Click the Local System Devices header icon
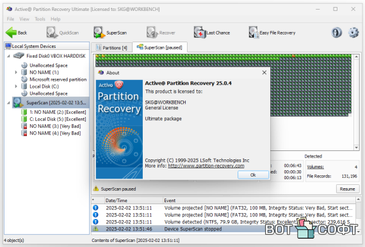The image size is (365, 247). [x=8, y=46]
